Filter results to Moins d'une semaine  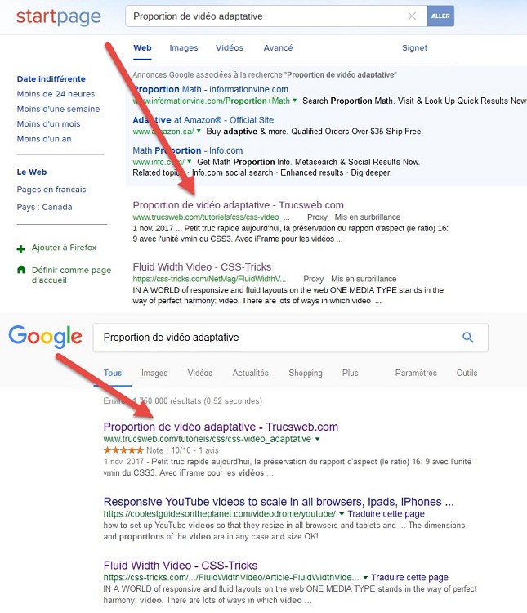[x=58, y=109]
